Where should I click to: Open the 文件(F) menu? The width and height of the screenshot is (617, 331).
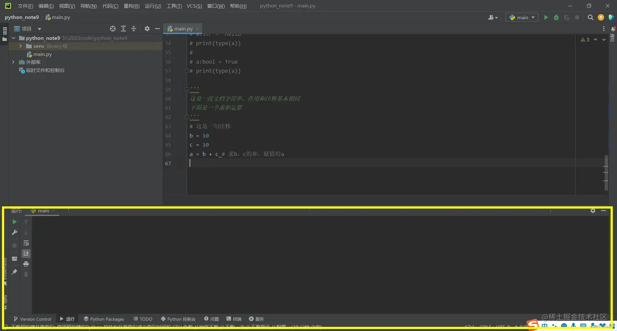tap(25, 6)
